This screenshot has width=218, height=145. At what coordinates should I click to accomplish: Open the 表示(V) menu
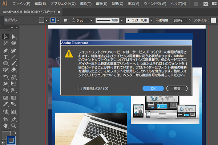click(133, 4)
